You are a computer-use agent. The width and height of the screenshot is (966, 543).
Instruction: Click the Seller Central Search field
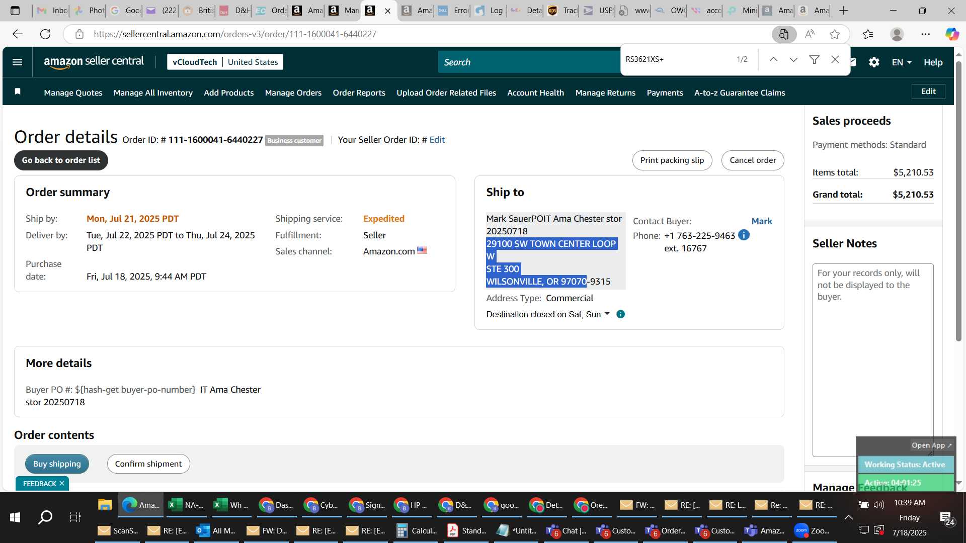529,62
